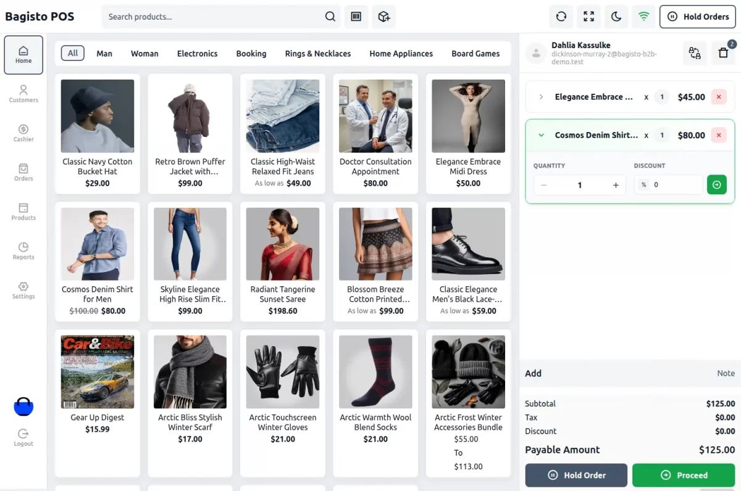Viewport: 741px width, 491px height.
Task: Toggle dark mode moon icon
Action: (x=616, y=17)
